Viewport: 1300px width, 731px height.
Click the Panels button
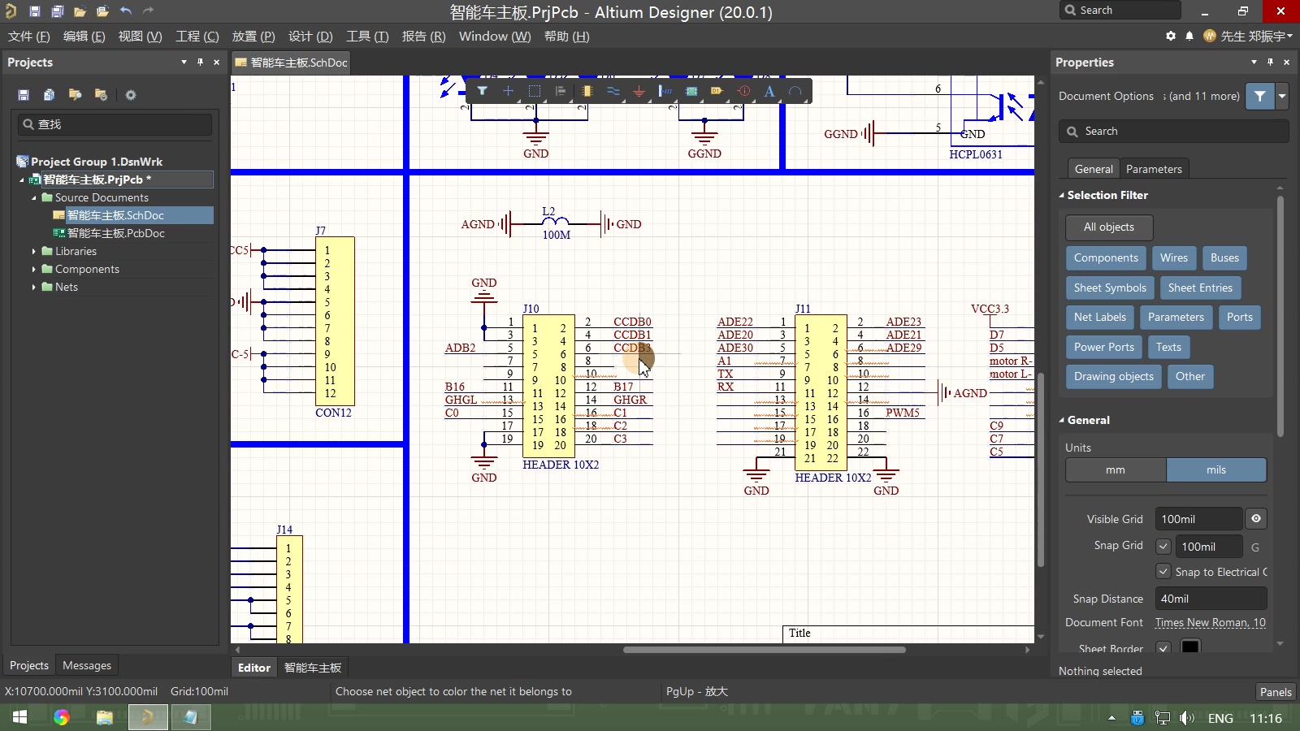click(x=1275, y=692)
